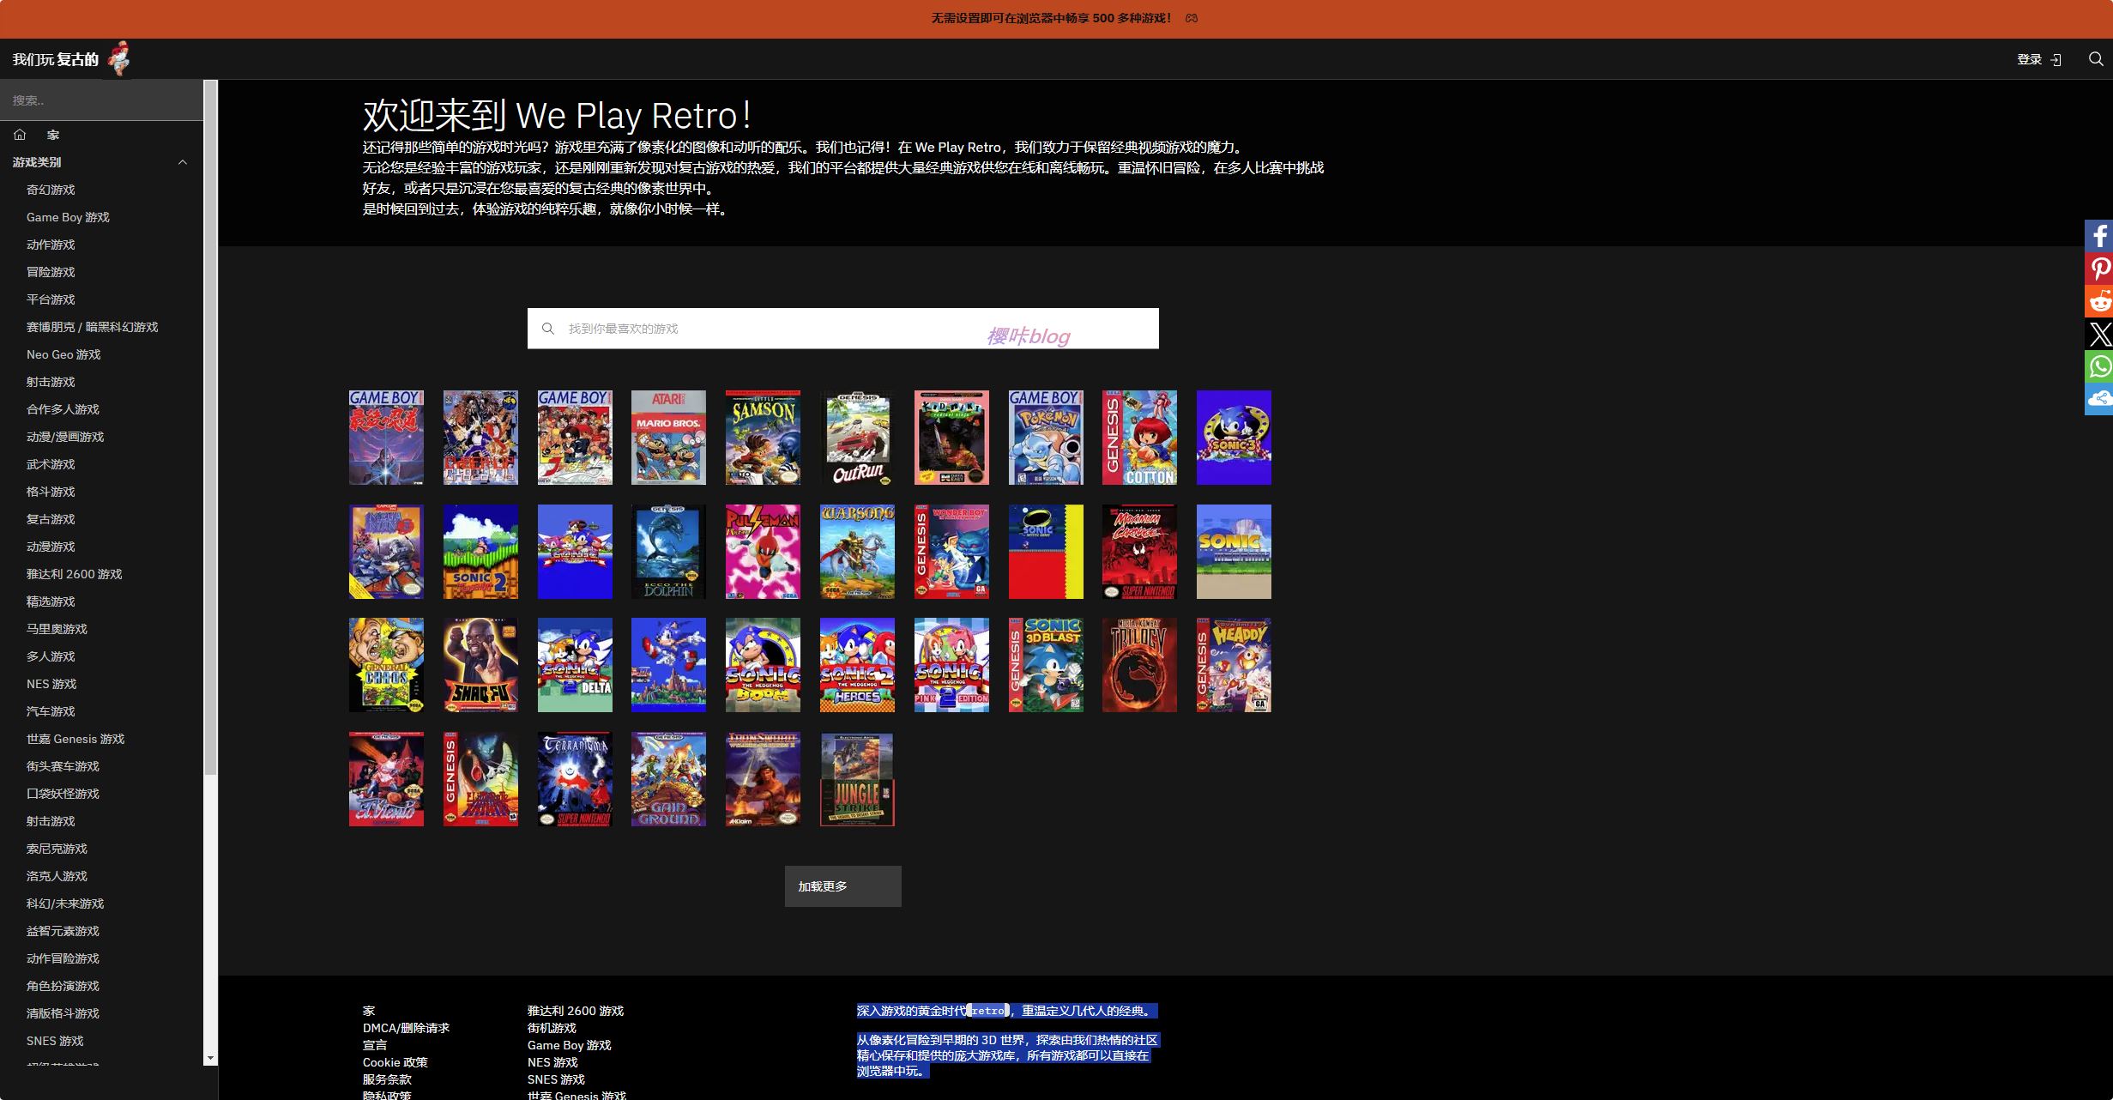This screenshot has width=2113, height=1100.
Task: Open the General Chaos game cover
Action: 386,665
